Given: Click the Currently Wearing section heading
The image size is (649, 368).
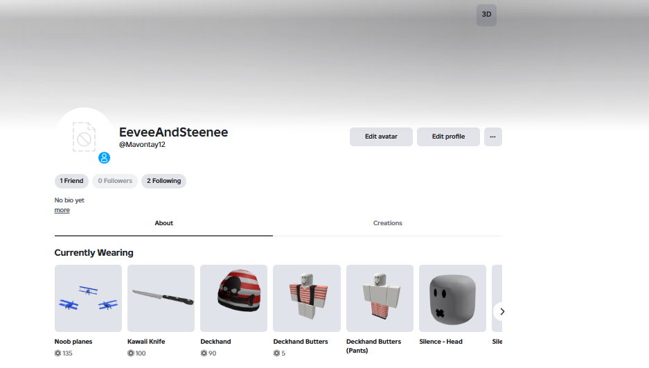Looking at the screenshot, I should pyautogui.click(x=94, y=252).
